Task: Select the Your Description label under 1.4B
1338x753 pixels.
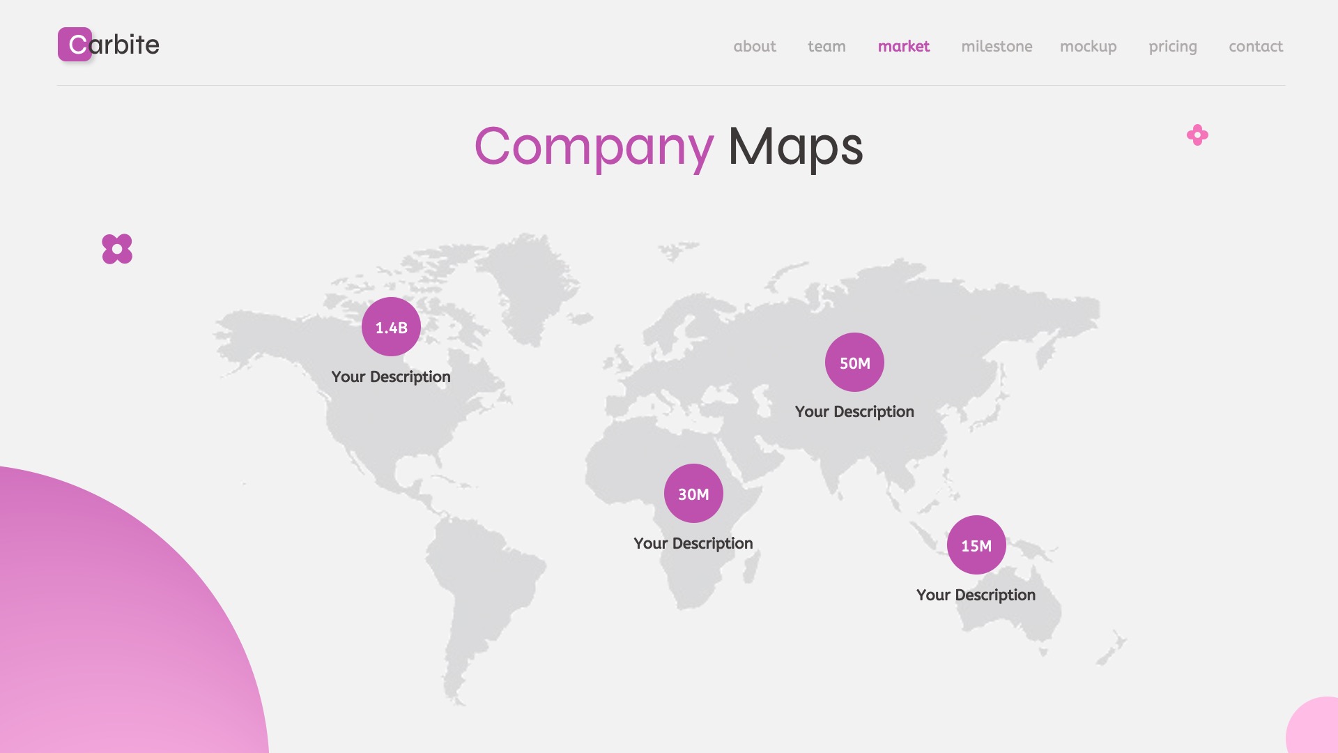Action: click(391, 376)
